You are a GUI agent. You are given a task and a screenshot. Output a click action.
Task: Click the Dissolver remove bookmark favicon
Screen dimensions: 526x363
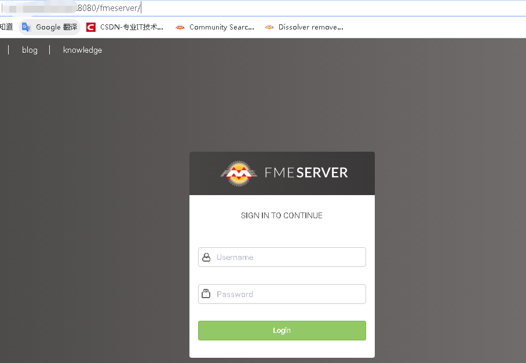point(269,27)
